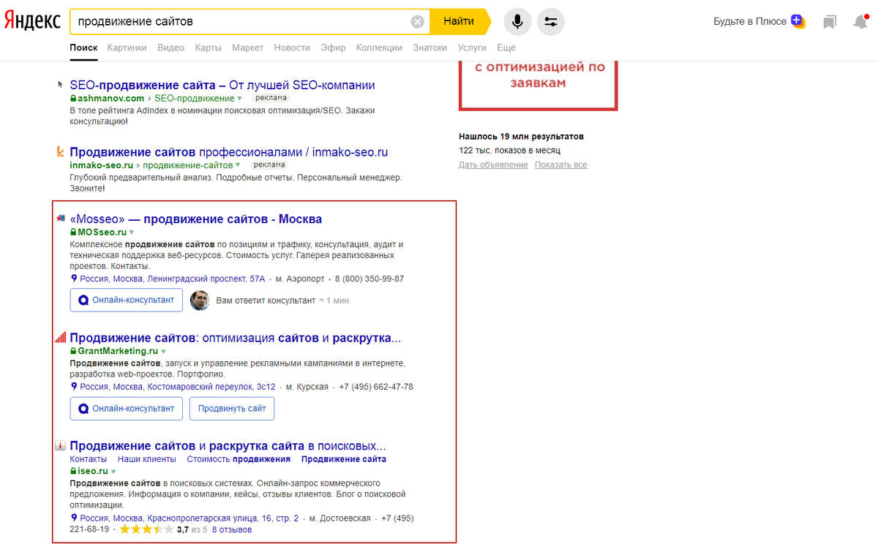Click Продвижение сайта sitelink
This screenshot has width=878, height=544.
344,458
